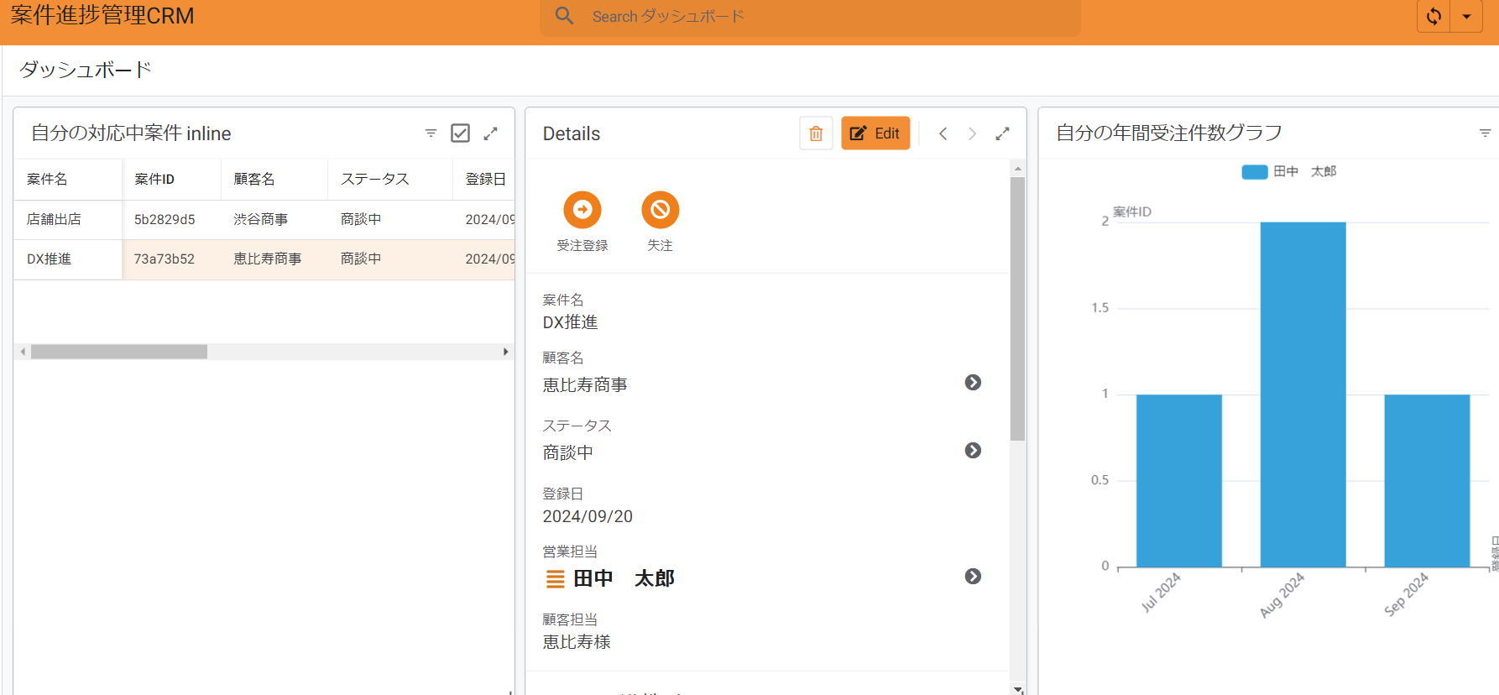Image resolution: width=1499 pixels, height=695 pixels.
Task: Click the Sep 2024 bar
Action: click(x=1427, y=481)
